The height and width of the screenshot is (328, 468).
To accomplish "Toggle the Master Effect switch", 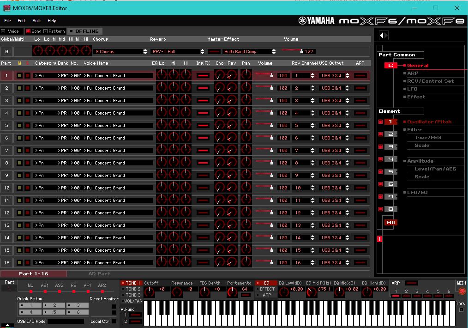I will (214, 52).
